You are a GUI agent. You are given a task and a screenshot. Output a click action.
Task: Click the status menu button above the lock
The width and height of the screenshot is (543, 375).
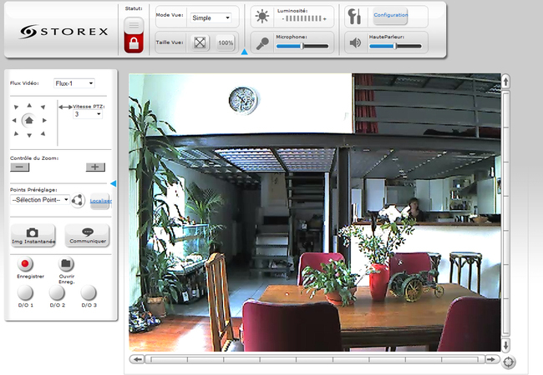pos(134,25)
